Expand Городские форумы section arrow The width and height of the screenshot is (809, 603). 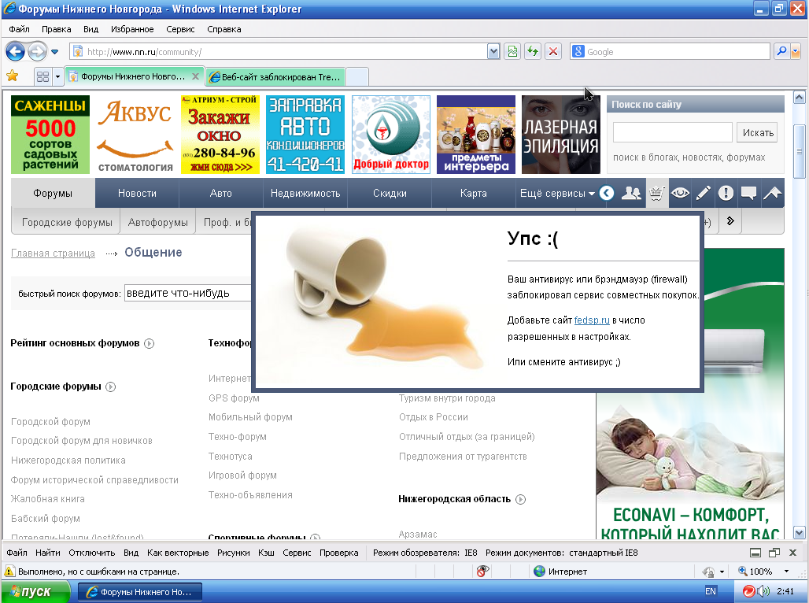click(x=110, y=387)
